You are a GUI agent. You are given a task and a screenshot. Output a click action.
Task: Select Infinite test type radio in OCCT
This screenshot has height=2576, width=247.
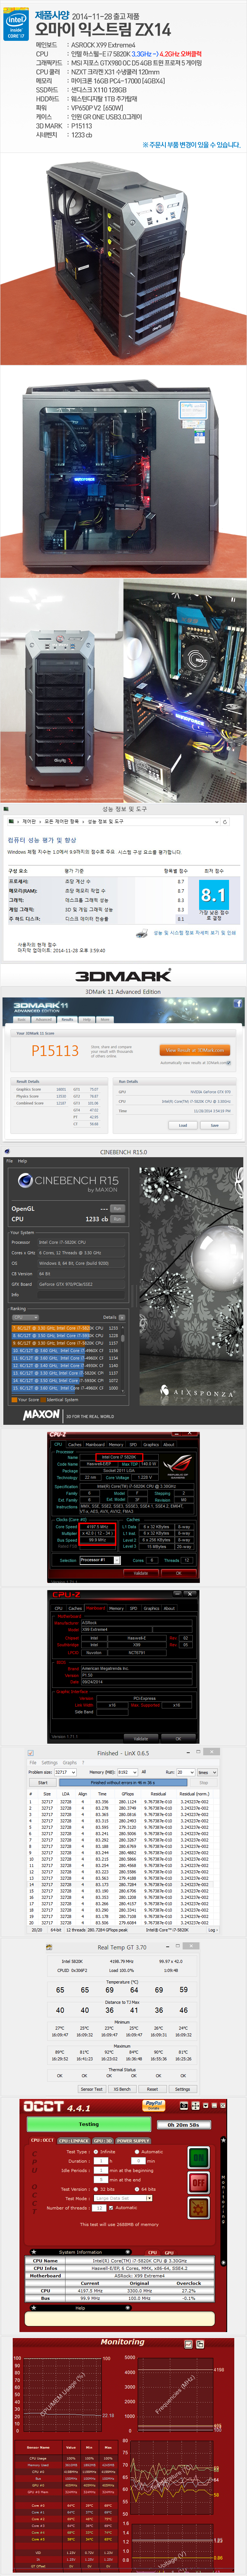pyautogui.click(x=97, y=2152)
